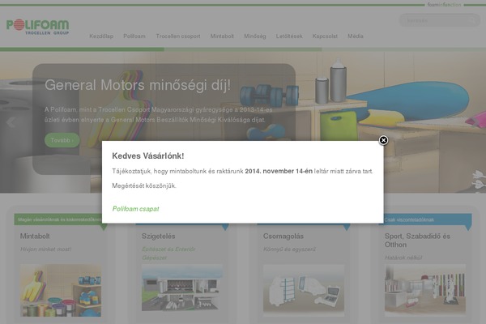Image resolution: width=486 pixels, height=324 pixels.
Task: Click the Megértését köszönjük text
Action: pos(144,185)
